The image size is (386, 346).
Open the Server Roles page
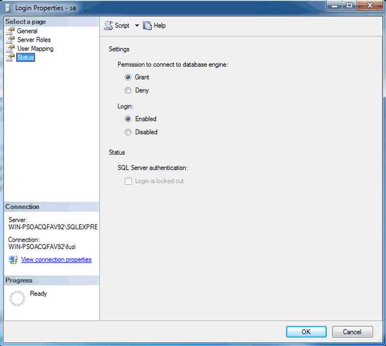coord(33,40)
